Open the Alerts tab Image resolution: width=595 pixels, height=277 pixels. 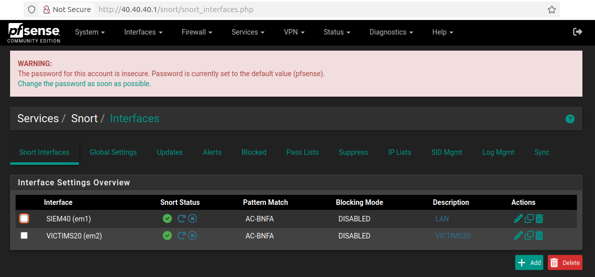pyautogui.click(x=212, y=152)
